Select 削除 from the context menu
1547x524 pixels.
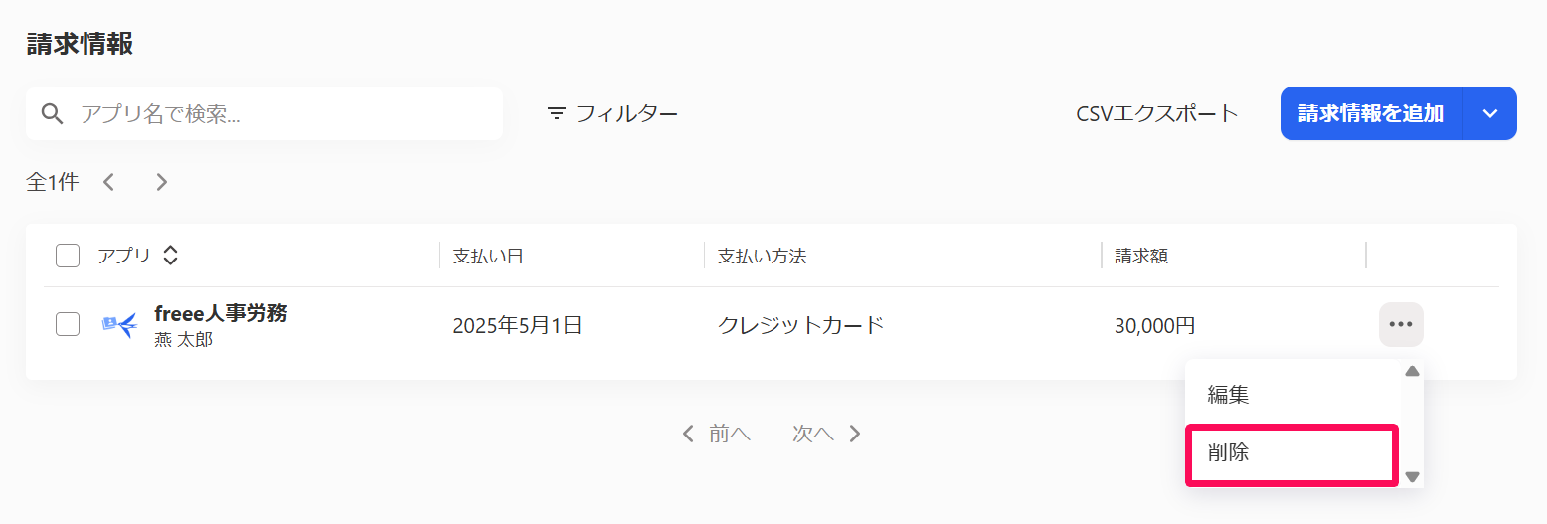coord(1293,453)
